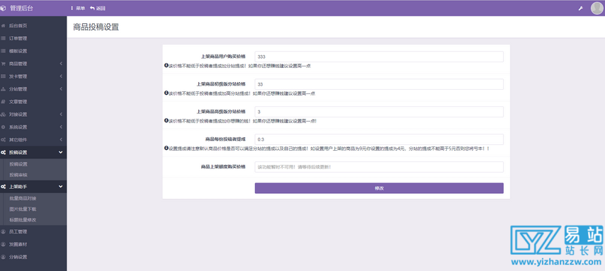Click the purple 修改 submit button
Screen dimensions: 605x271
(x=379, y=188)
